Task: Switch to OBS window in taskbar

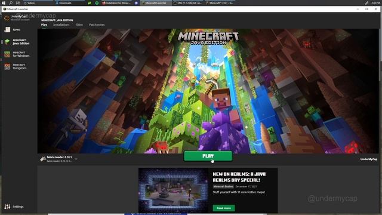Action: [x=189, y=3]
